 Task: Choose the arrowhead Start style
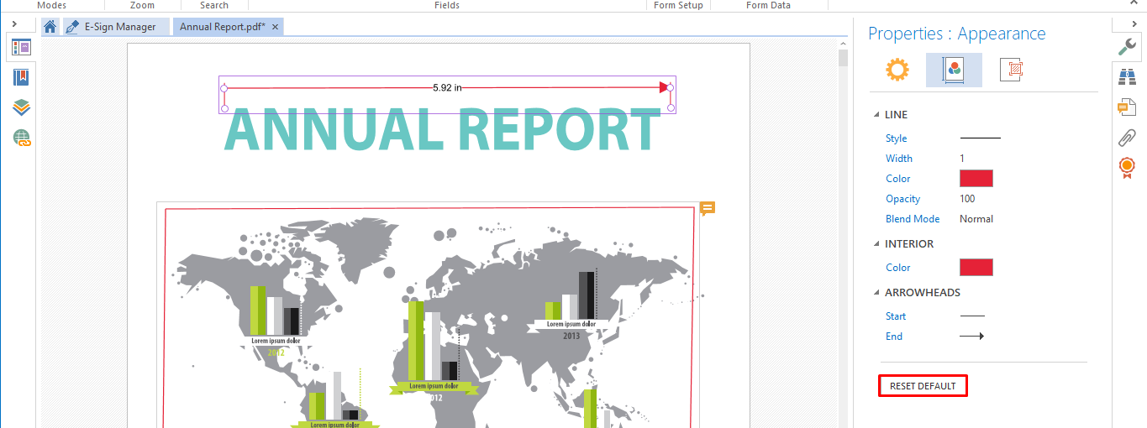tap(972, 316)
